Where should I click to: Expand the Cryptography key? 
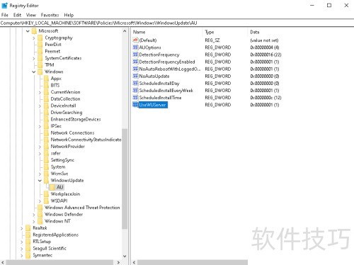[x=34, y=38]
